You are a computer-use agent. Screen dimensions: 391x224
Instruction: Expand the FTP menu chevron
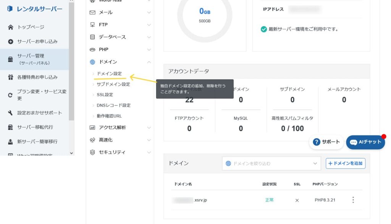tap(149, 25)
